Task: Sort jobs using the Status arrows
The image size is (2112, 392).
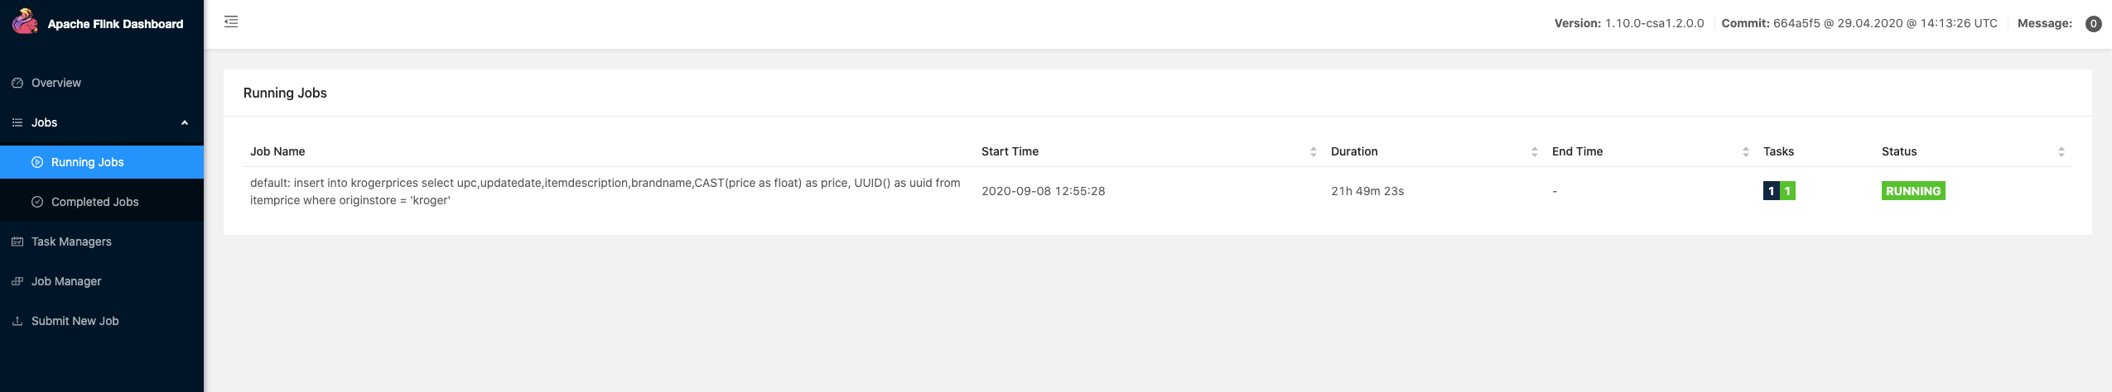Action: (2061, 151)
